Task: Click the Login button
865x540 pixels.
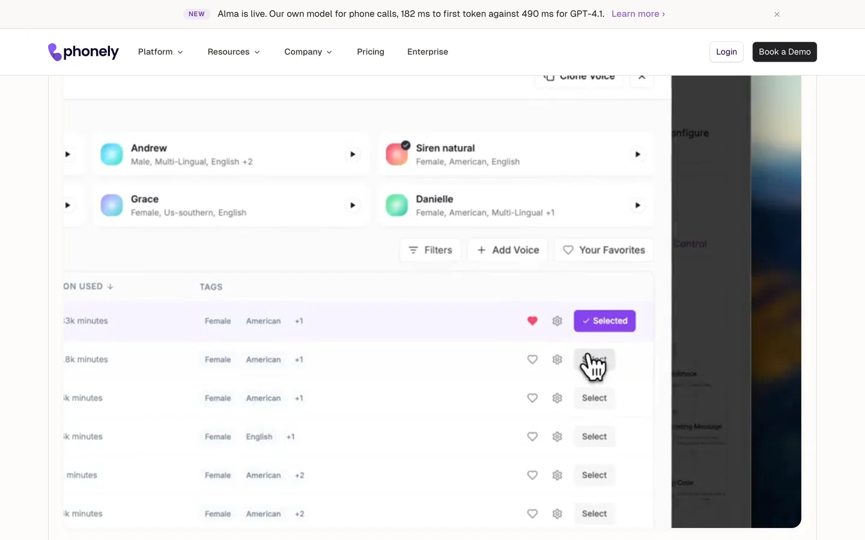Action: [x=726, y=52]
